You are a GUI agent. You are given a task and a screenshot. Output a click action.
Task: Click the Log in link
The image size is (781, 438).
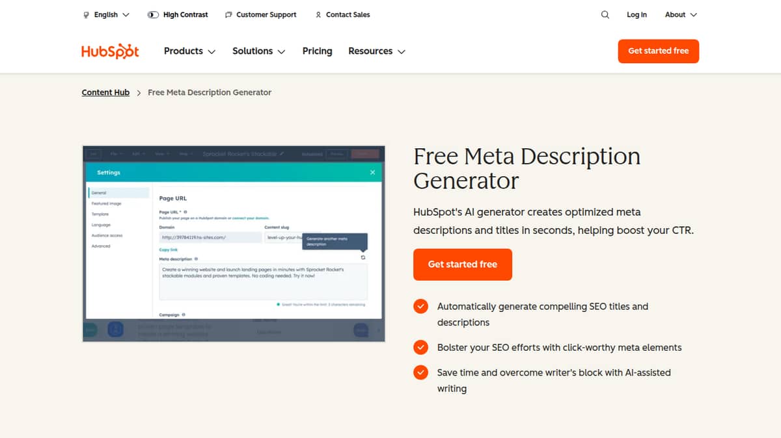pos(637,14)
